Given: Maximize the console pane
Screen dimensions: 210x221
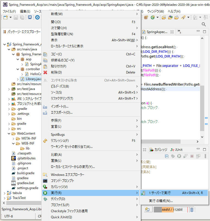Looking at the screenshot, I should (x=204, y=149).
